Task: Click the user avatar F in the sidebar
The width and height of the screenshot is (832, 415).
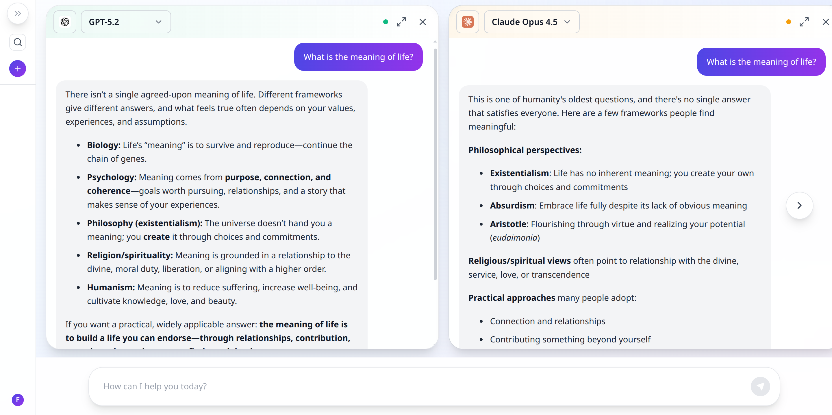Action: [x=17, y=400]
